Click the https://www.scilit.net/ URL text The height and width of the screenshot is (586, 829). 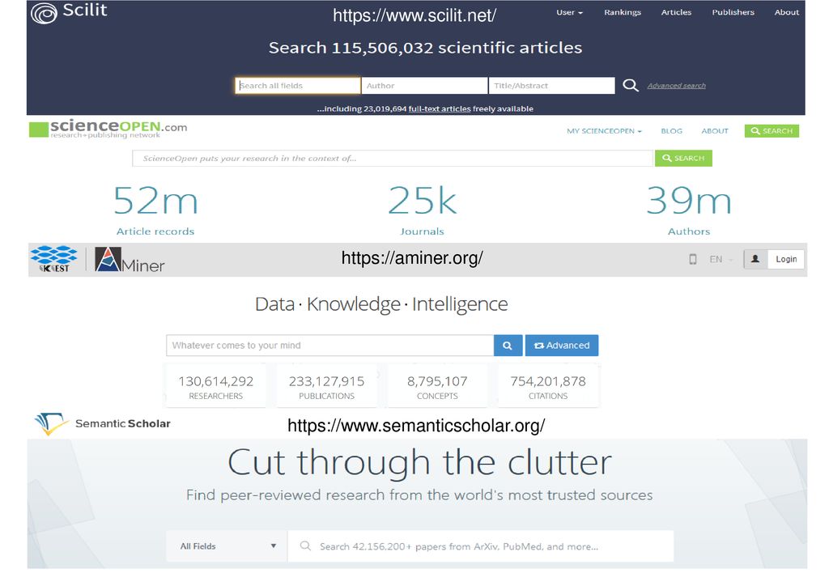[414, 15]
